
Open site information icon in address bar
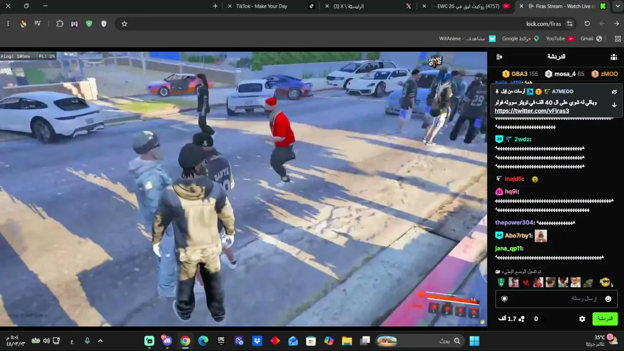pyautogui.click(x=569, y=23)
